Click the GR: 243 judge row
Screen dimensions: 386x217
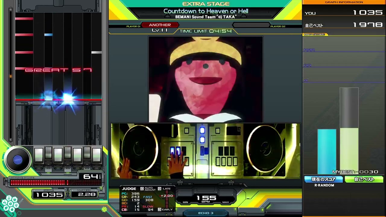pos(131,197)
